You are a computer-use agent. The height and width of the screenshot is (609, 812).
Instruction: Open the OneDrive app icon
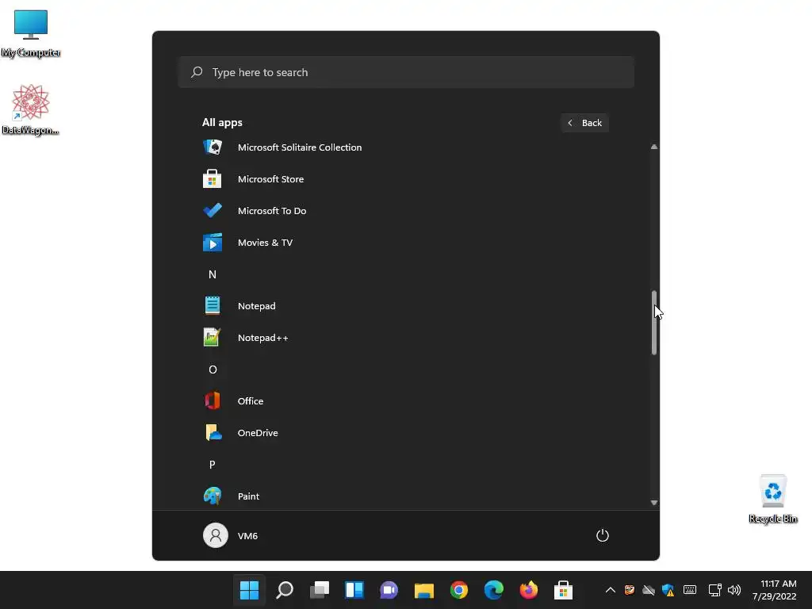click(x=213, y=433)
